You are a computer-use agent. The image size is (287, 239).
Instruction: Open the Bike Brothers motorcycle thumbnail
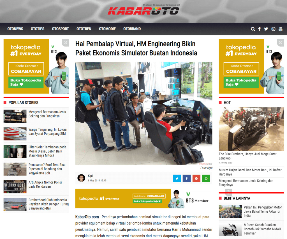click(251, 129)
